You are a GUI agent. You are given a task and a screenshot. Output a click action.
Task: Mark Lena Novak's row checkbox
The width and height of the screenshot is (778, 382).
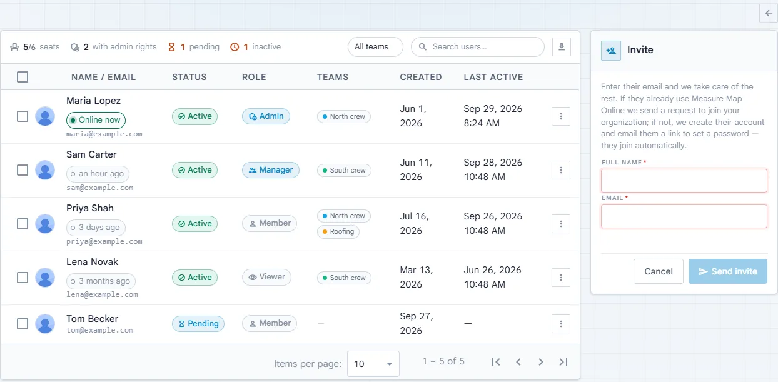(23, 278)
